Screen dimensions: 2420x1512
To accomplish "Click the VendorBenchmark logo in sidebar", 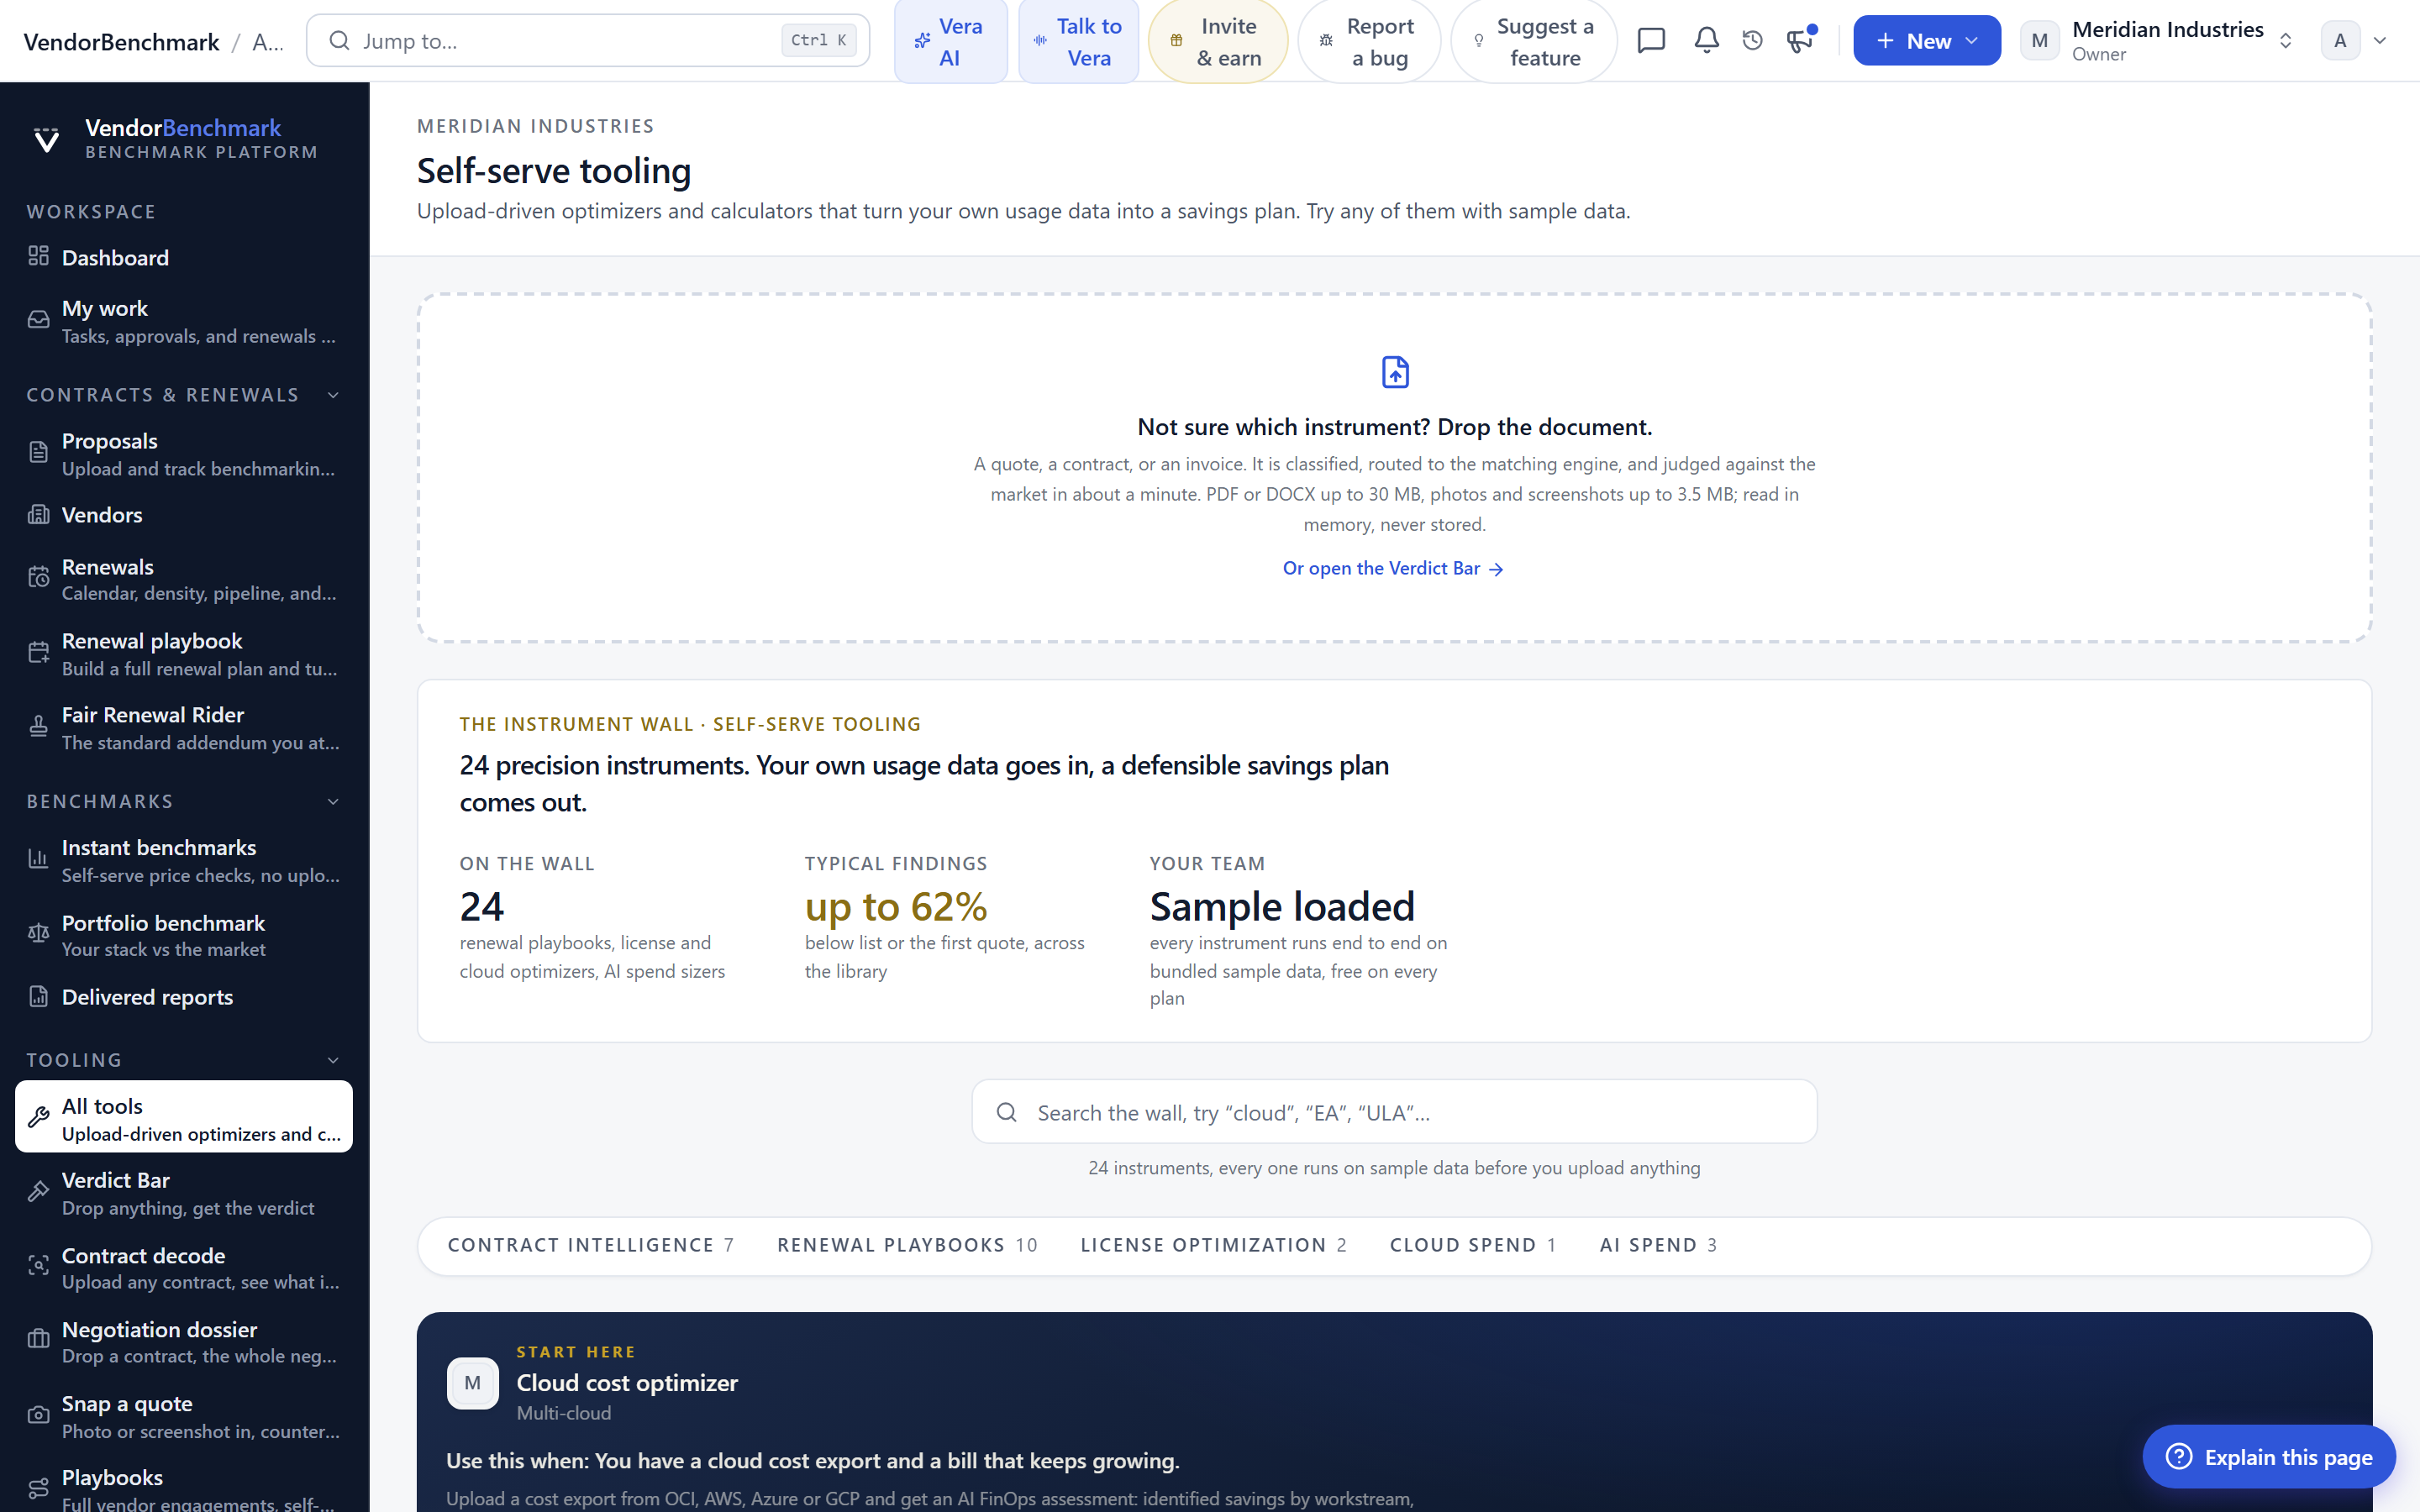I will (x=46, y=139).
